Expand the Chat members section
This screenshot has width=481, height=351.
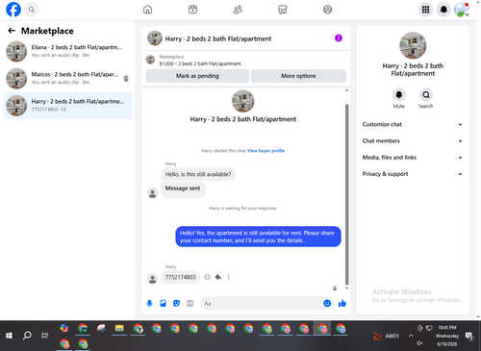click(x=413, y=141)
